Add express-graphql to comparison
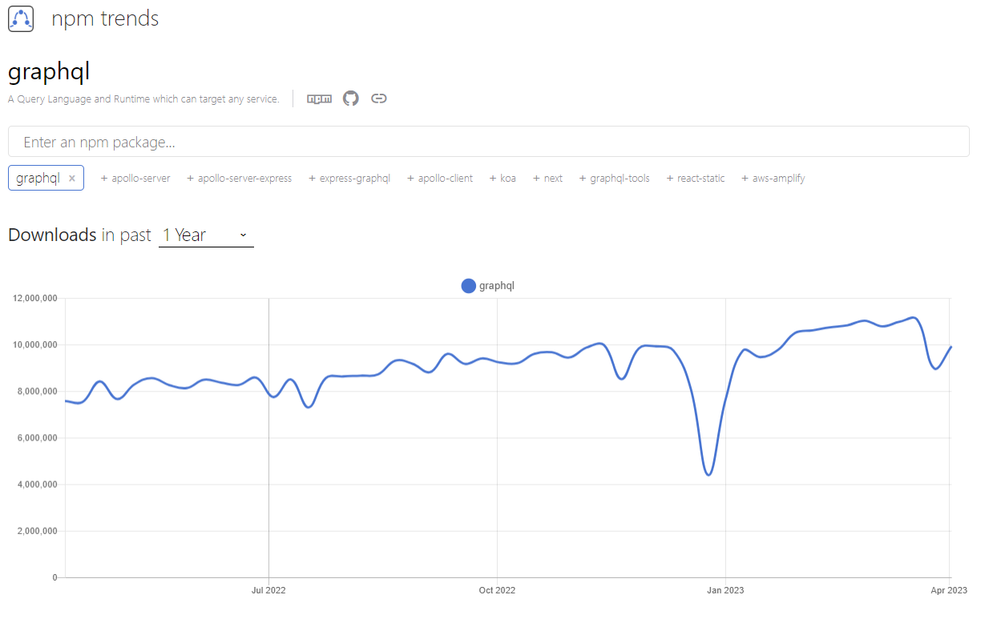Screen dimensions: 997x627 (x=349, y=179)
